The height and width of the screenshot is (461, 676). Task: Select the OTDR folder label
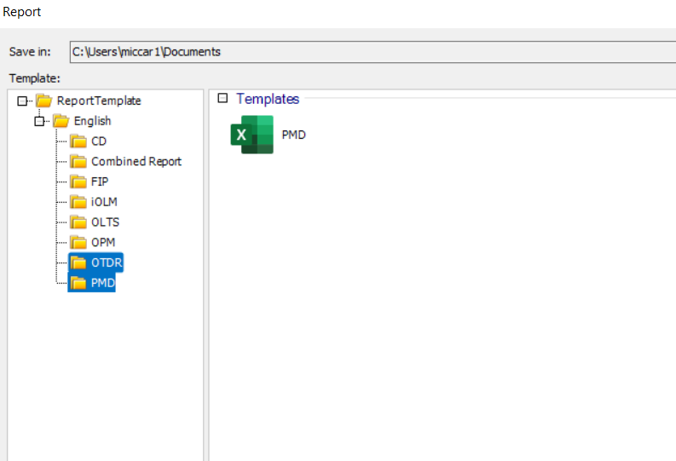coord(107,262)
